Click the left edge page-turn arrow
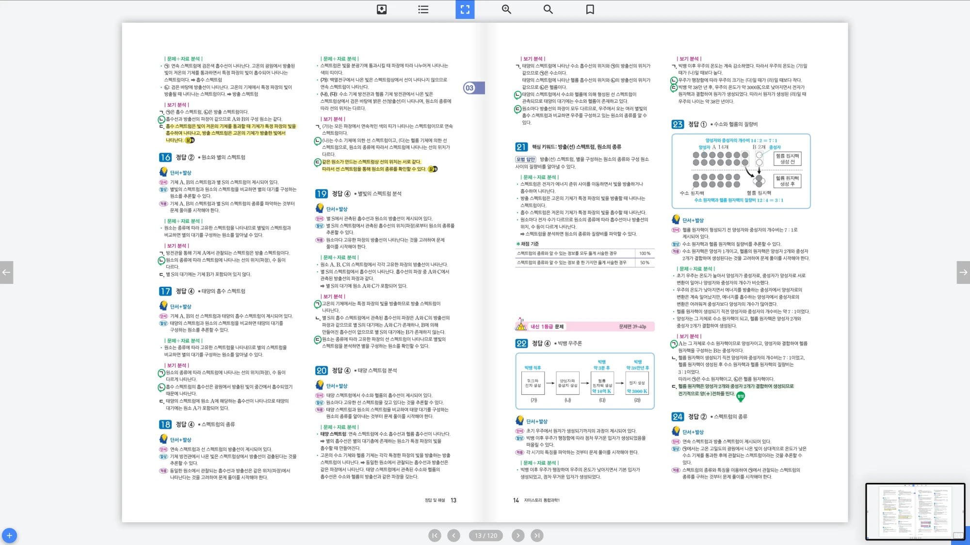 [x=6, y=272]
